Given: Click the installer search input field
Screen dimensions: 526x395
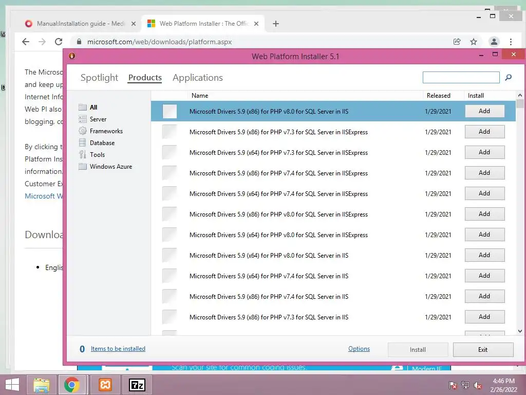Looking at the screenshot, I should [x=461, y=78].
